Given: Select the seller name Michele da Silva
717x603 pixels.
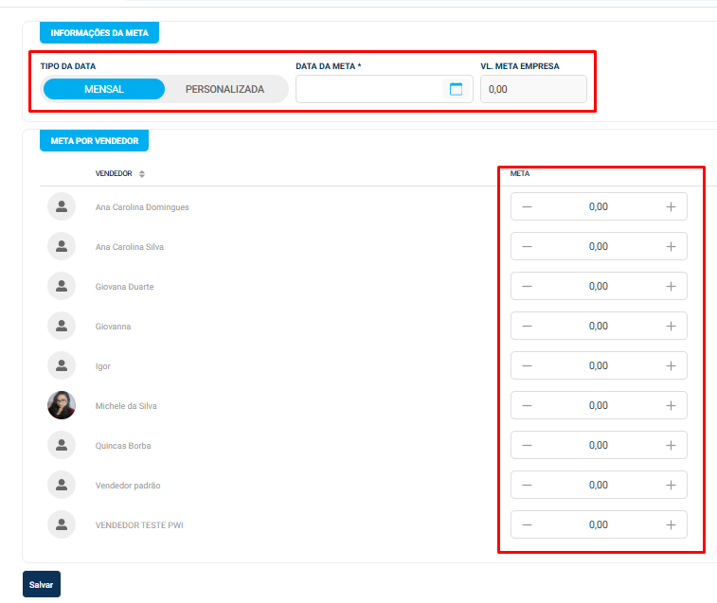Looking at the screenshot, I should click(126, 406).
